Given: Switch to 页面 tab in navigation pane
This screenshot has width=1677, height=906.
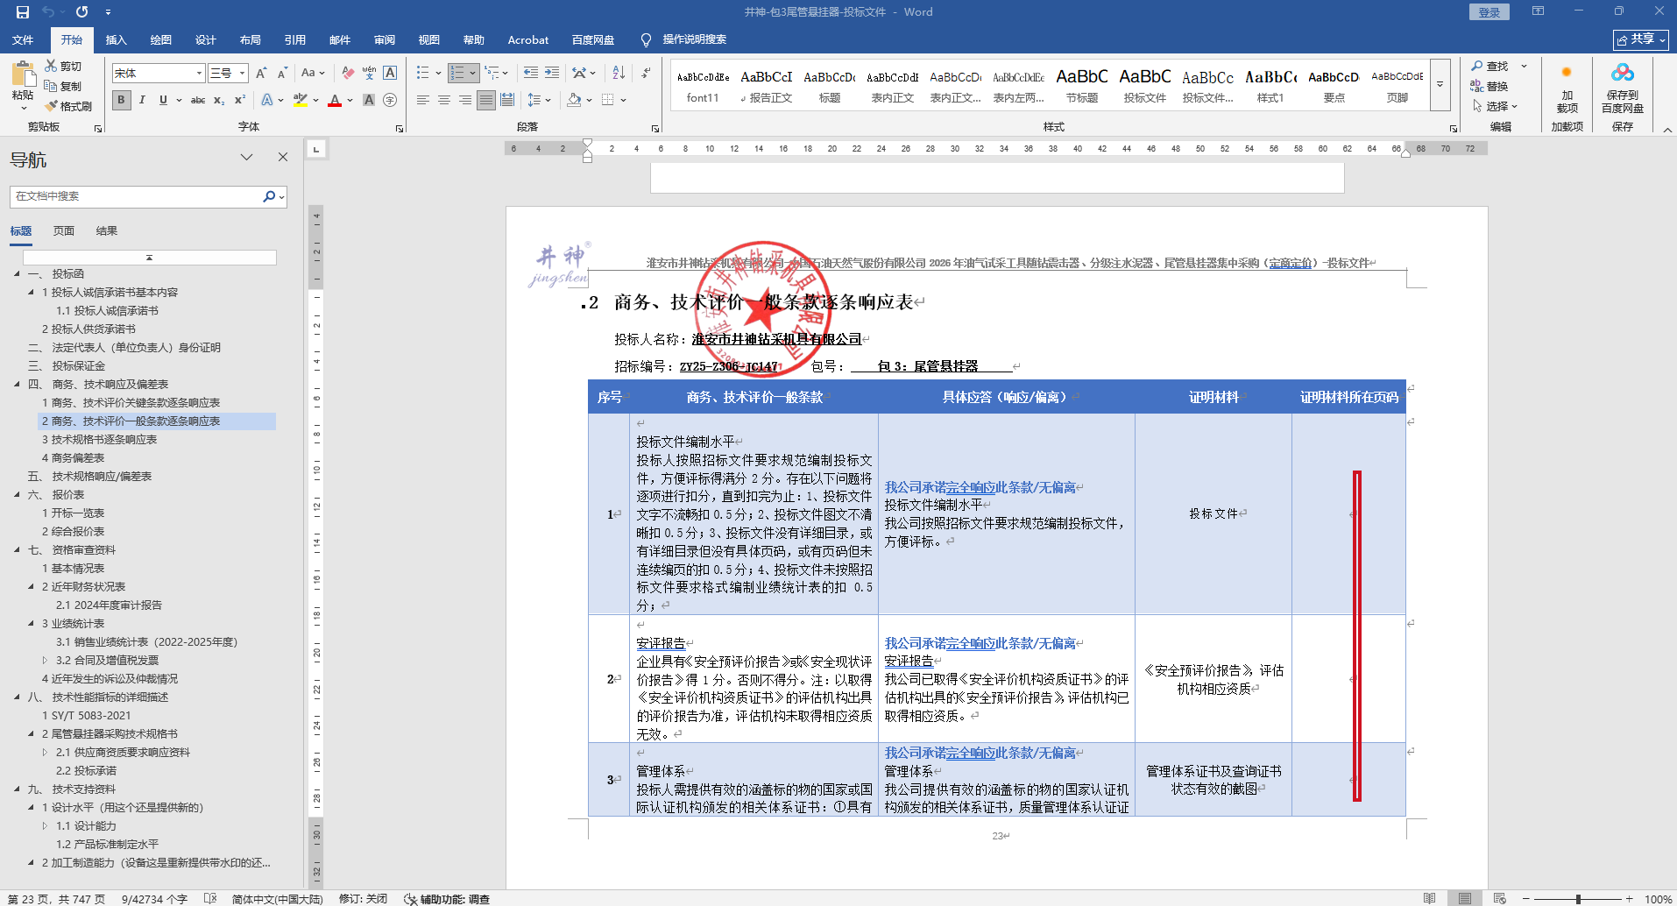Looking at the screenshot, I should click(63, 230).
